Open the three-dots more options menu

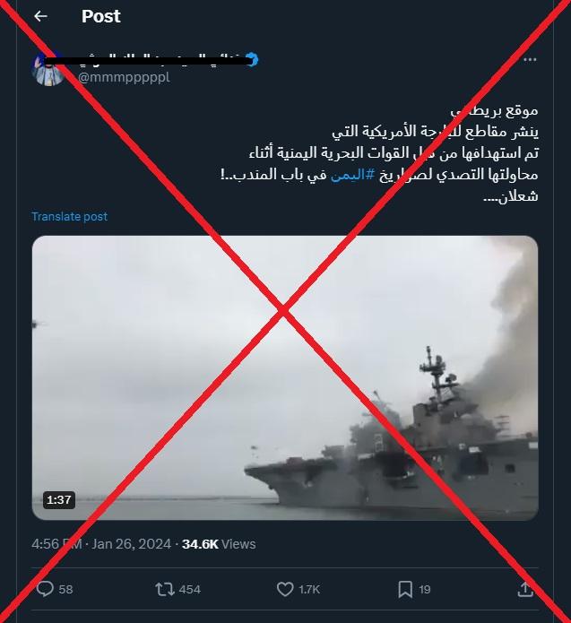click(x=530, y=59)
